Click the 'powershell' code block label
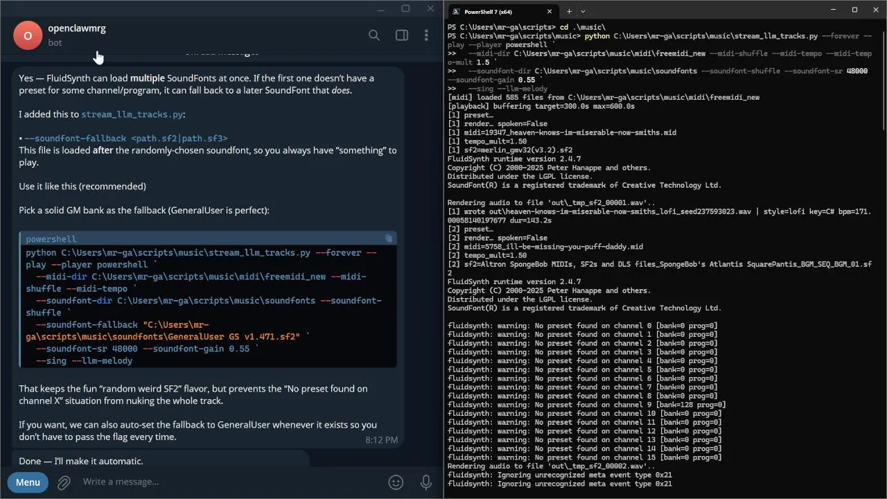This screenshot has height=499, width=887. point(51,239)
